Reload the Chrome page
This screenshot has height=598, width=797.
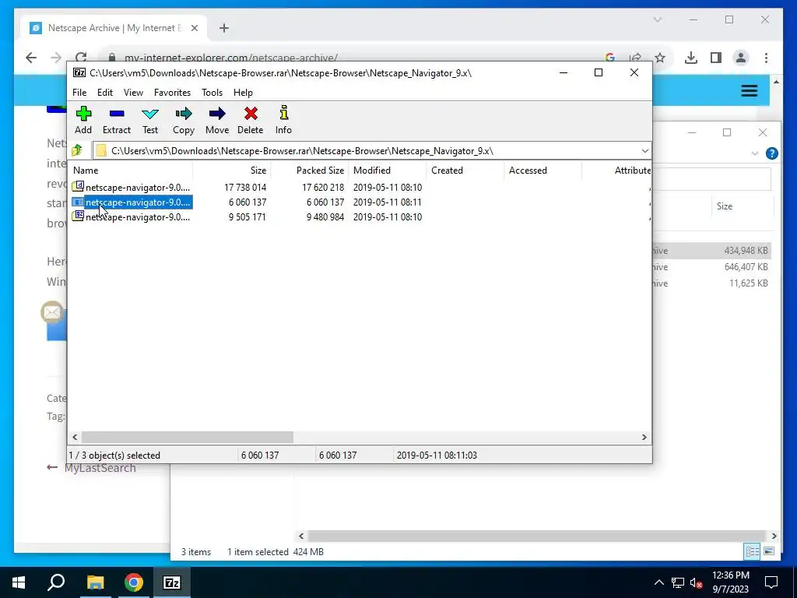tap(80, 58)
